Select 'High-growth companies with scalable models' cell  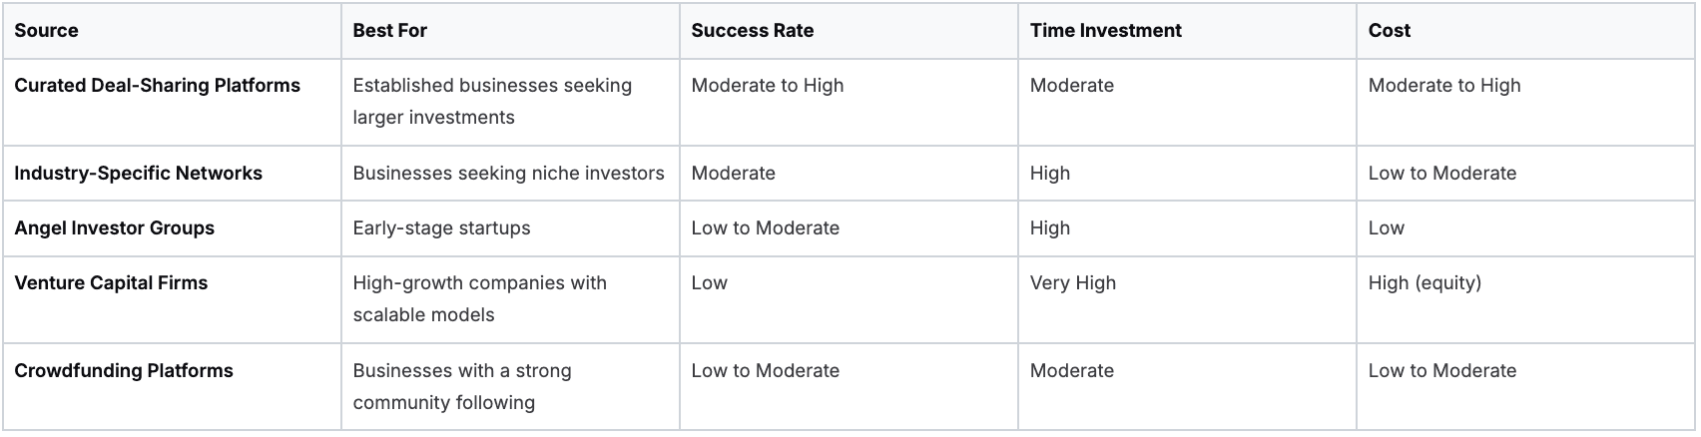pyautogui.click(x=479, y=298)
